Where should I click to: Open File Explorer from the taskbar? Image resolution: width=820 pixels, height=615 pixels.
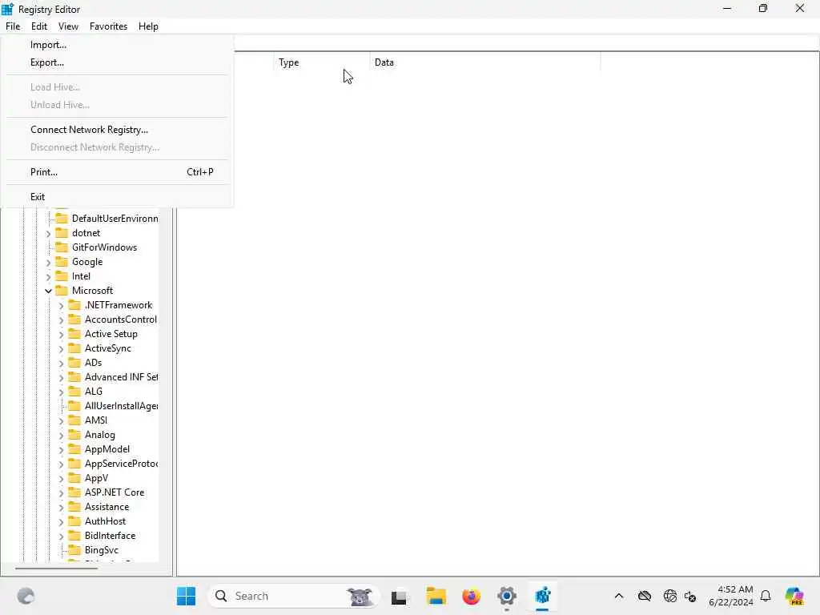(x=436, y=596)
